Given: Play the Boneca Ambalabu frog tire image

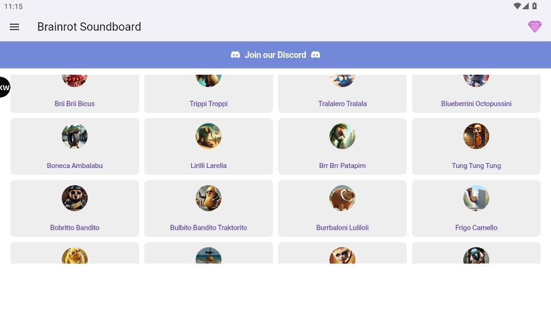Looking at the screenshot, I should coord(75,136).
